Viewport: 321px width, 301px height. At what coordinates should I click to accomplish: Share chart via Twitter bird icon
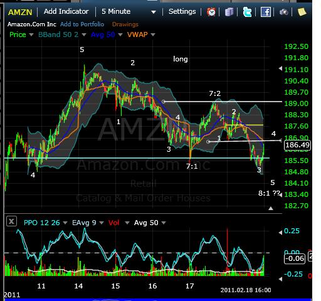pyautogui.click(x=247, y=12)
